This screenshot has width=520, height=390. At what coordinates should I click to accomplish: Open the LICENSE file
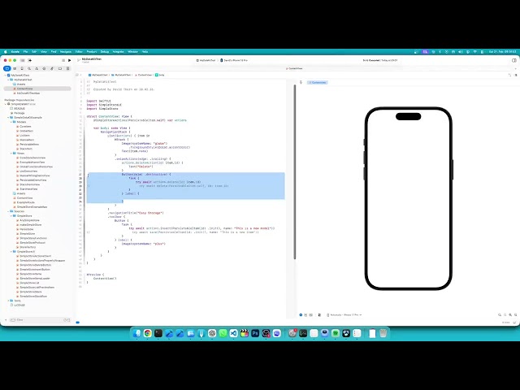[x=19, y=305]
